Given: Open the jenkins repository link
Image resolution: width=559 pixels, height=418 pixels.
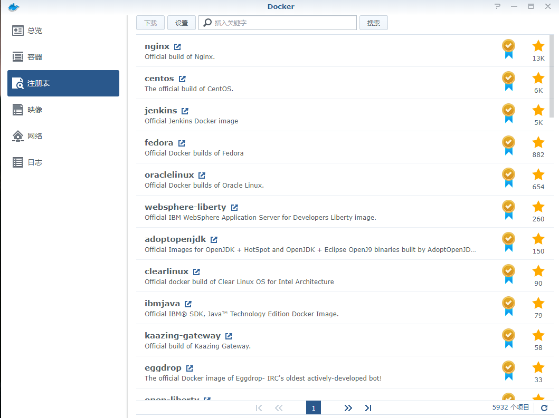Looking at the screenshot, I should pos(184,110).
